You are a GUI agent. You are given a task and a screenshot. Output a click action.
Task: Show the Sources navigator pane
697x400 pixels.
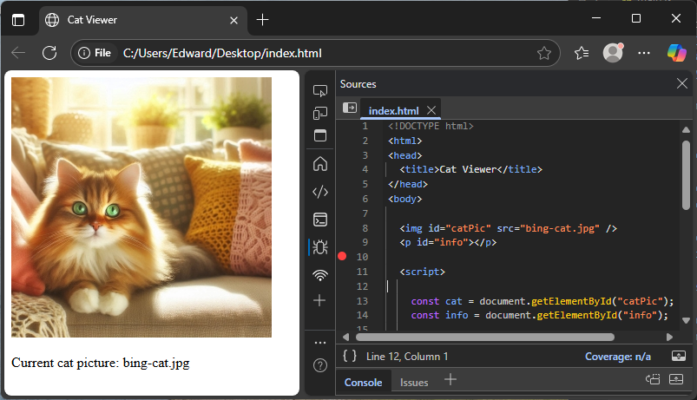(350, 108)
